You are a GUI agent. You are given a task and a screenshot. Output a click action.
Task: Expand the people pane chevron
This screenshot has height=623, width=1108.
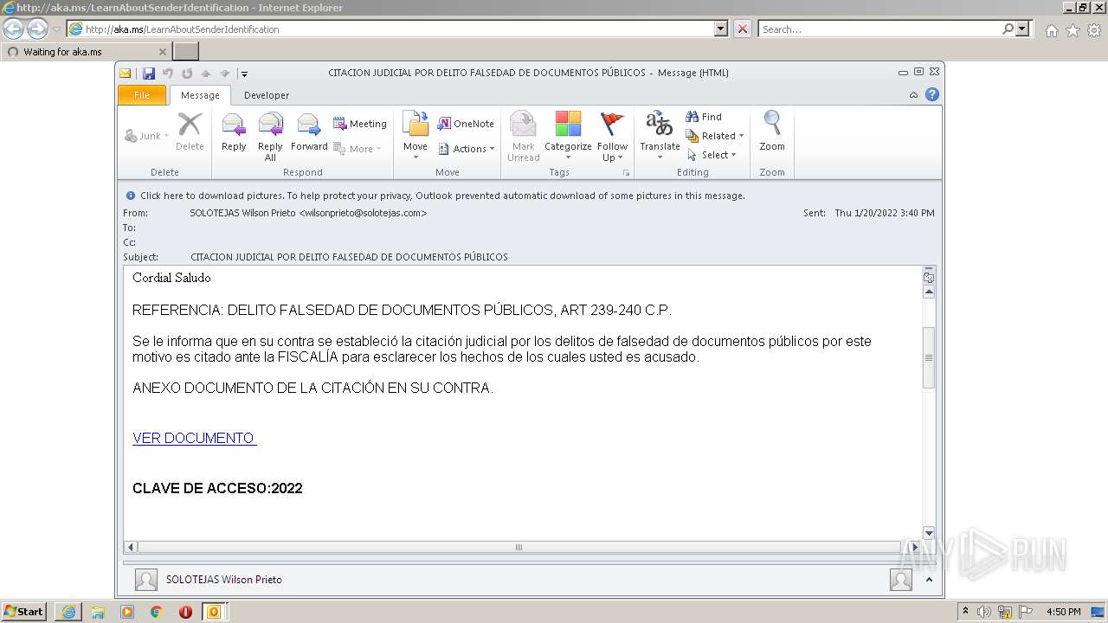tap(929, 580)
